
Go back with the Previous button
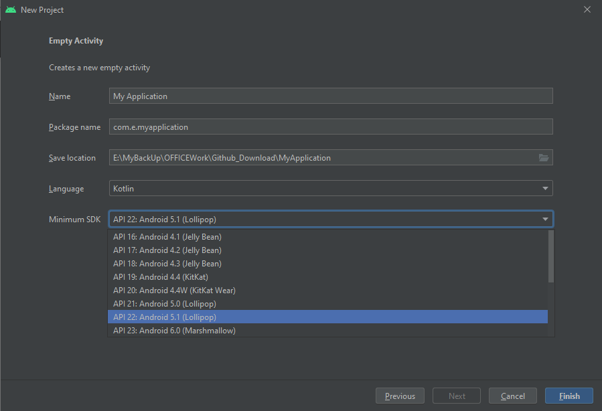400,396
